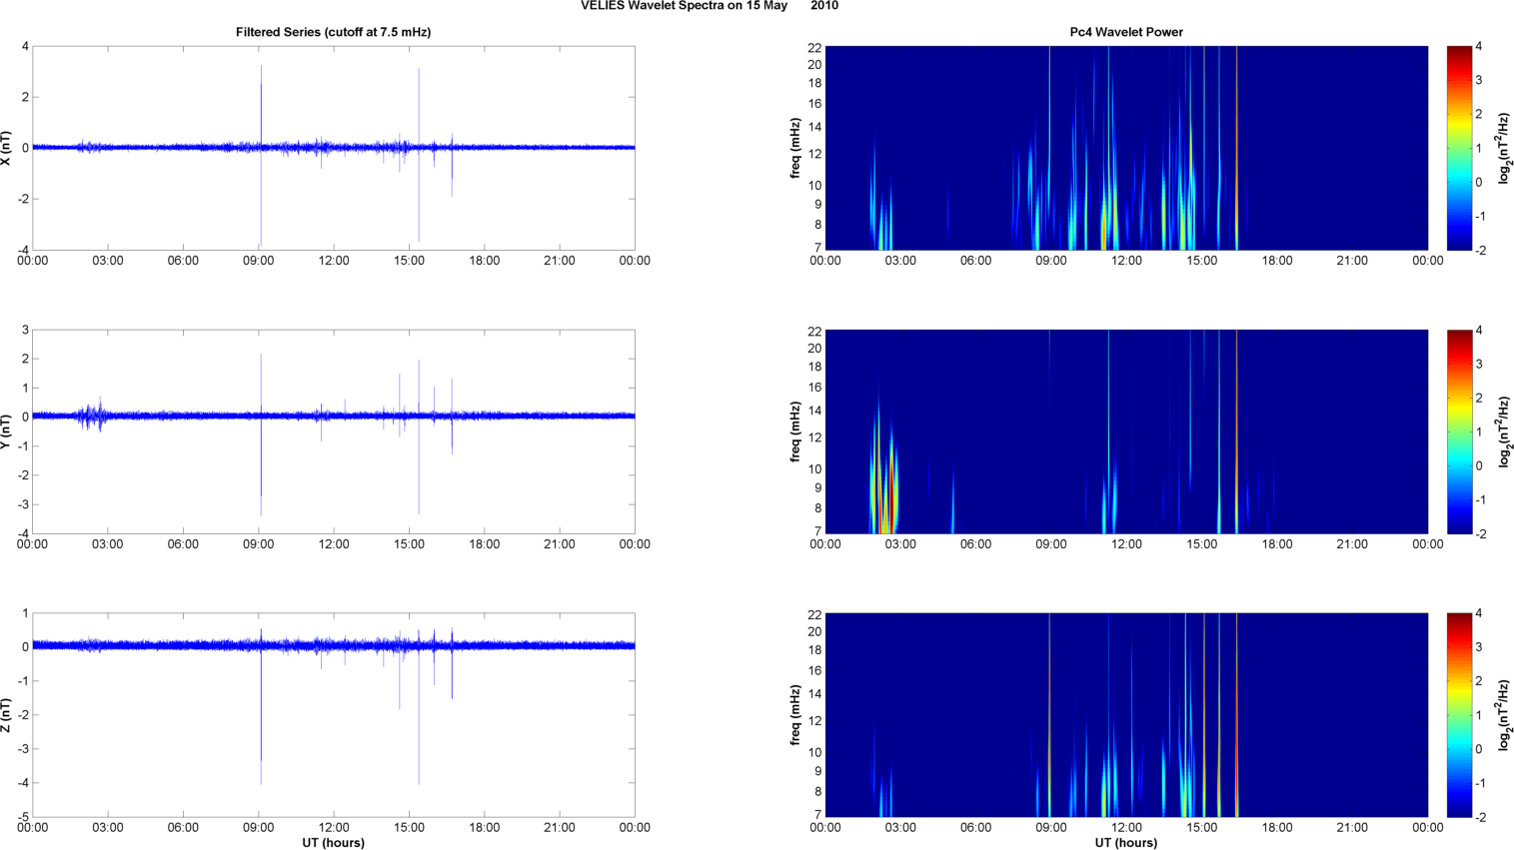Click the UT (hours) label below Z series
1514x850 pixels.
coord(333,843)
